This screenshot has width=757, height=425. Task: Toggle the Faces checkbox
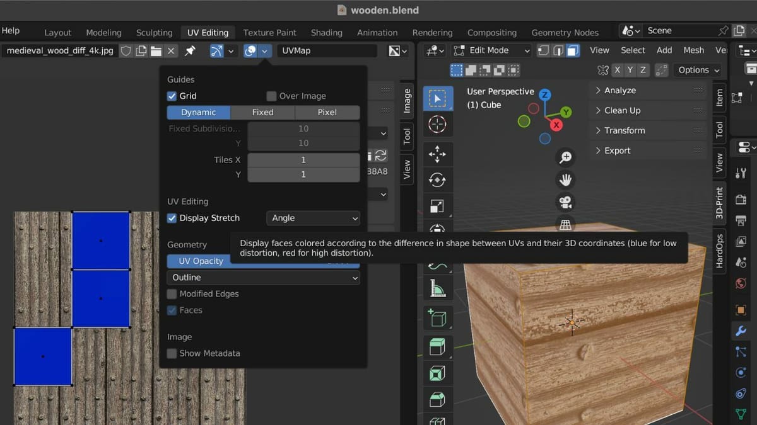point(172,310)
